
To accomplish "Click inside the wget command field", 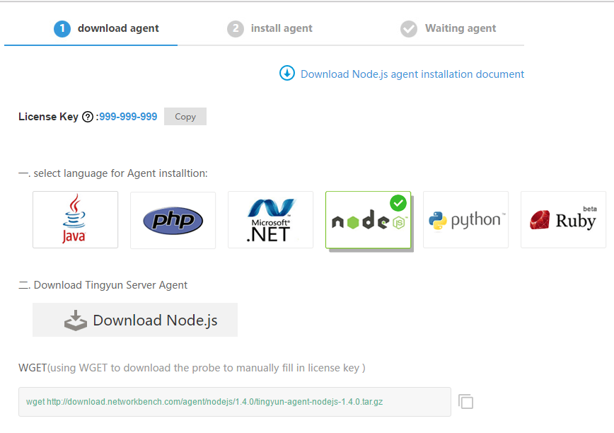I will (x=234, y=402).
